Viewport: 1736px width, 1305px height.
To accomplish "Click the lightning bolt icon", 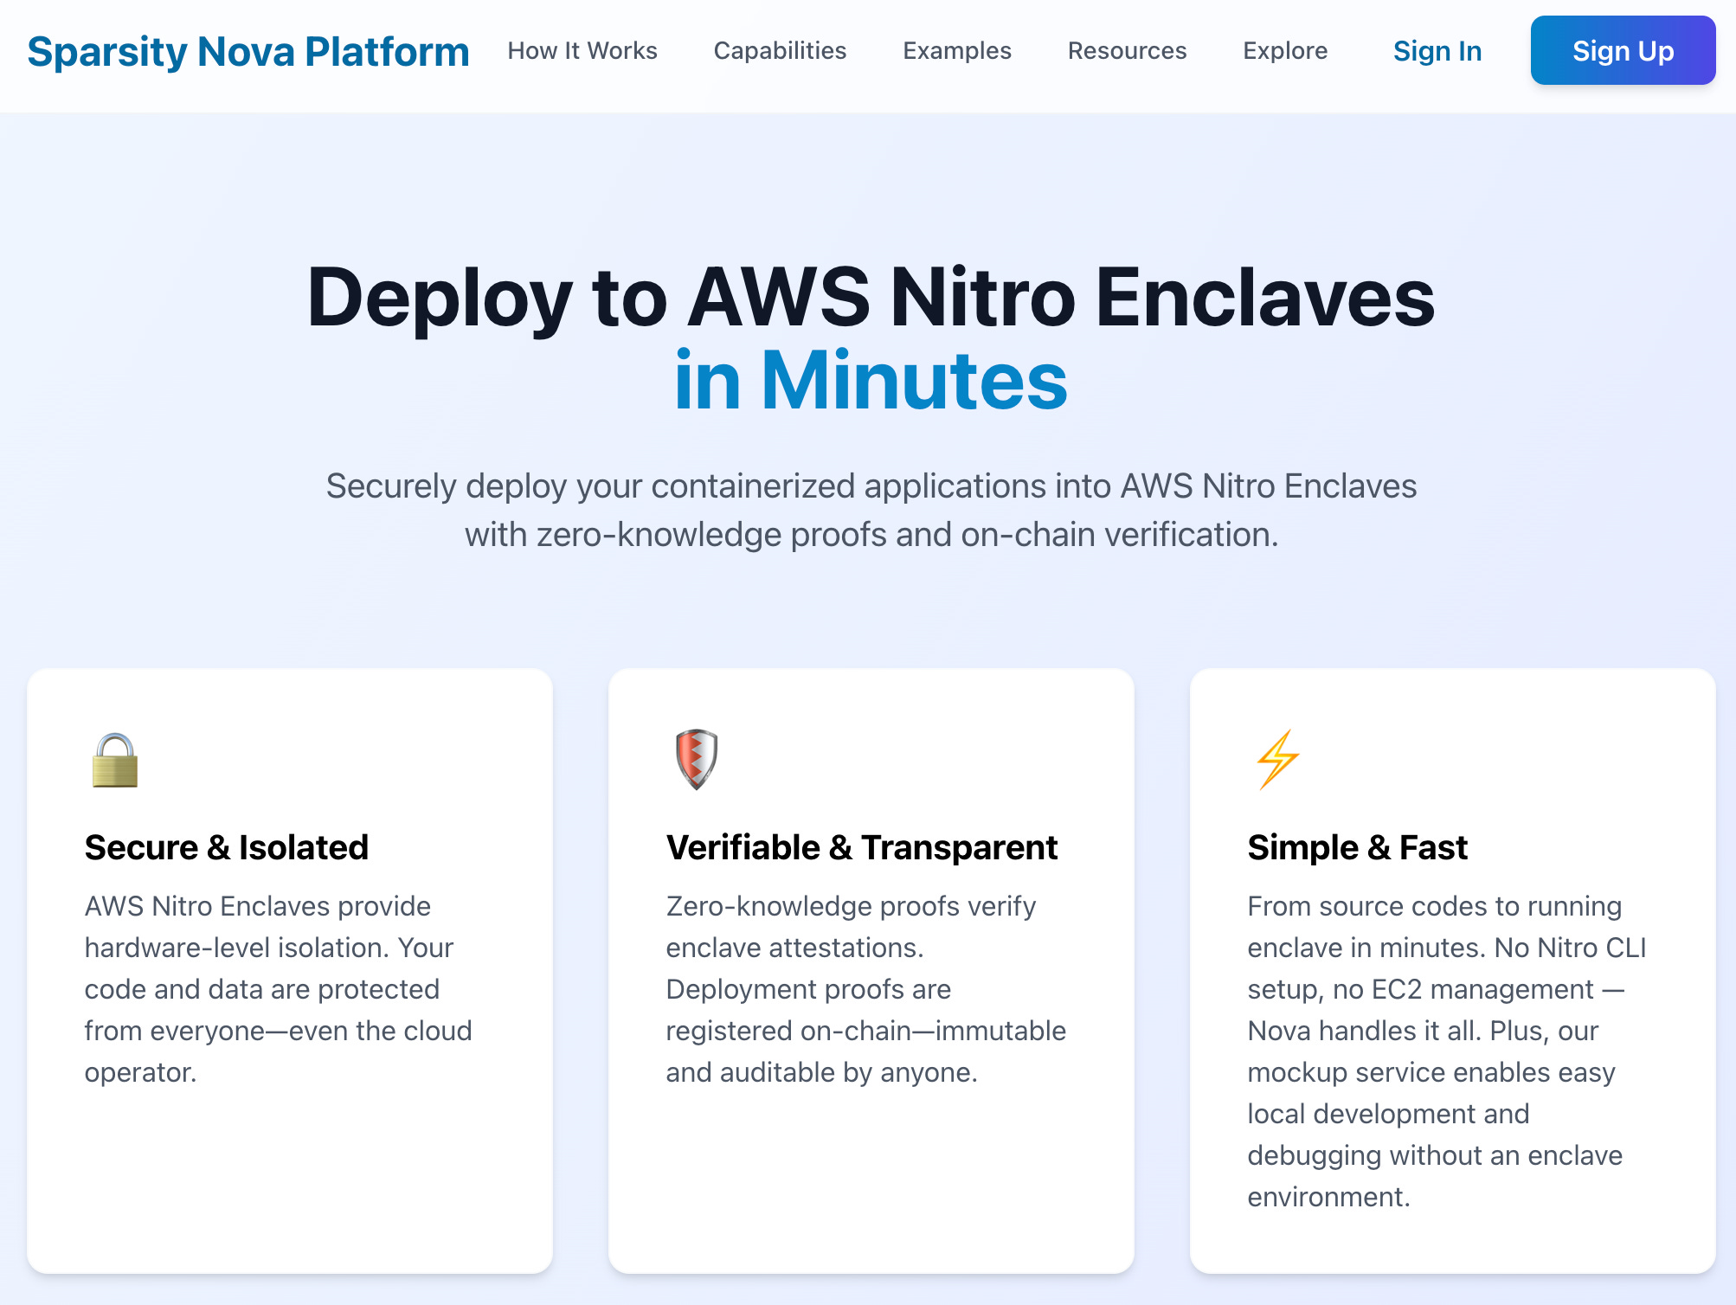I will 1277,759.
